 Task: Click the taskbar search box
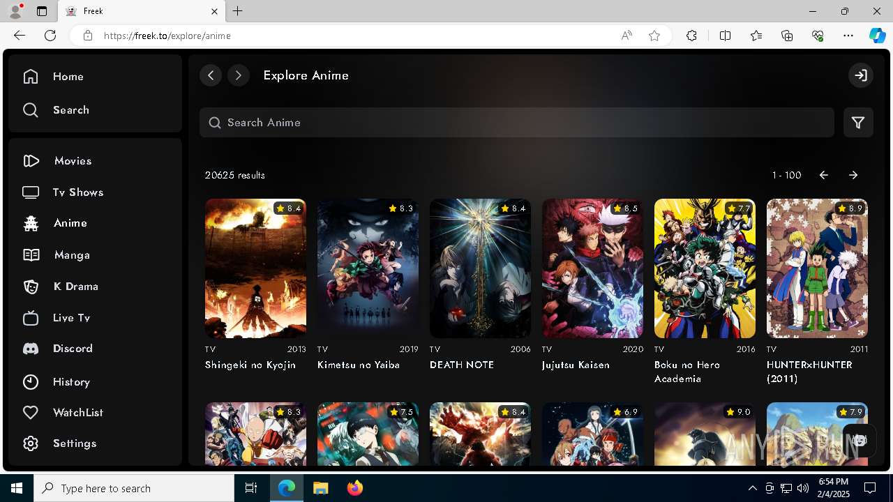click(134, 488)
